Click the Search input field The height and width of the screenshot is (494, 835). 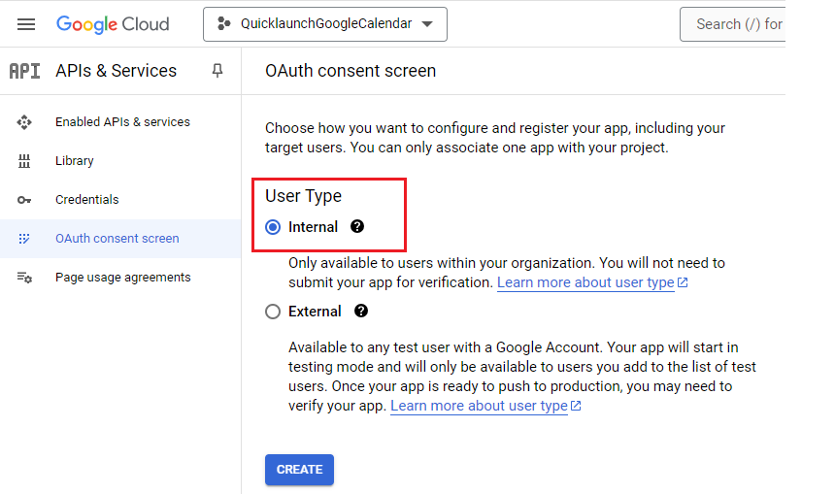(x=733, y=24)
